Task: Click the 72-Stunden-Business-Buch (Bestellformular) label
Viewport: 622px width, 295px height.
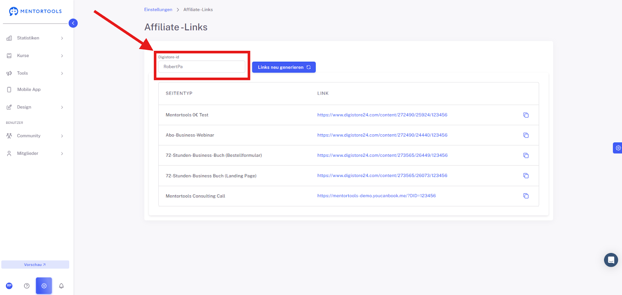Action: pos(214,155)
